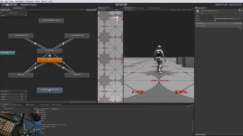The width and height of the screenshot is (243, 136).
Task: Open the Motion object picker circle
Action: tap(241, 19)
